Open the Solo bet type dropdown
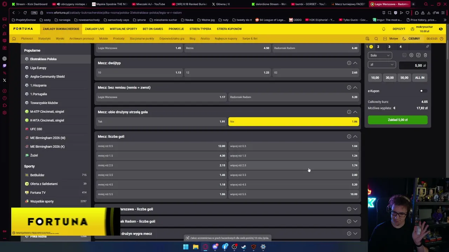Viewport: 449px width, 252px height. coord(380,55)
